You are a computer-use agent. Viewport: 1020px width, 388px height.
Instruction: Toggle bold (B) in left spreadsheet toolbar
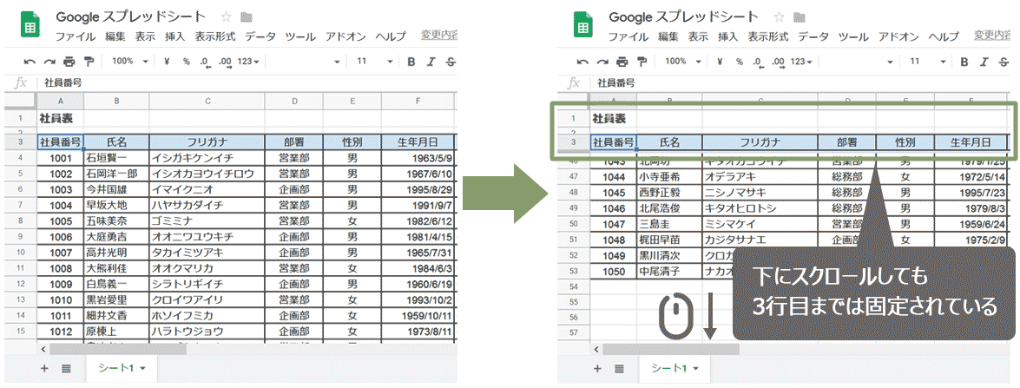(x=410, y=62)
